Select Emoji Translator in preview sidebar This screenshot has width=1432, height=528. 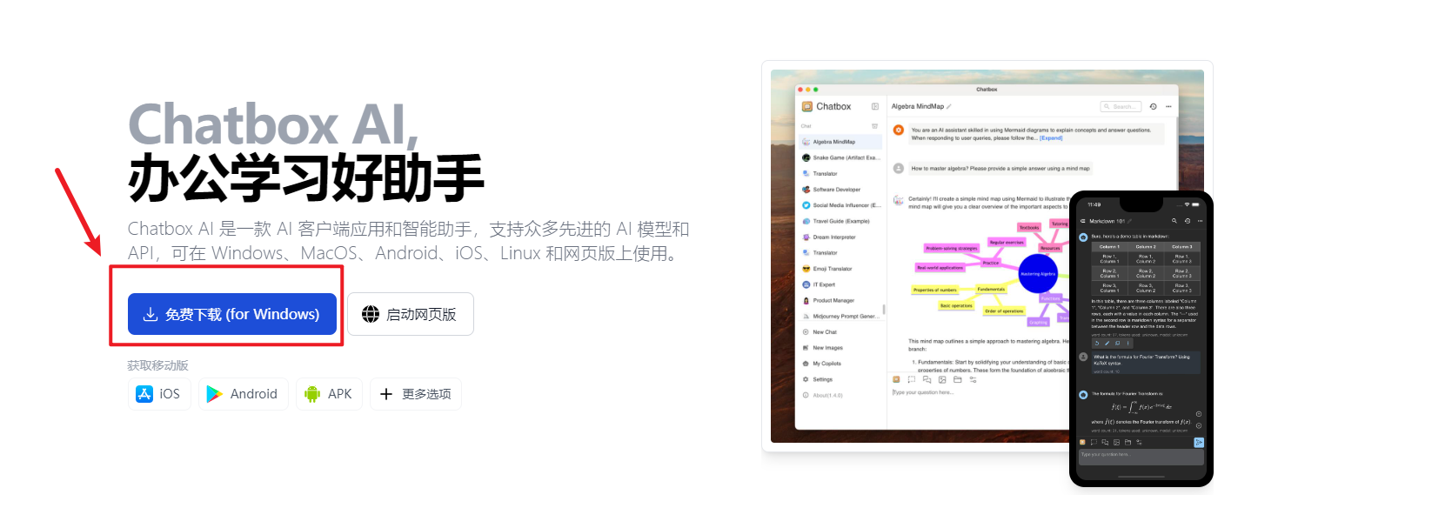841,269
